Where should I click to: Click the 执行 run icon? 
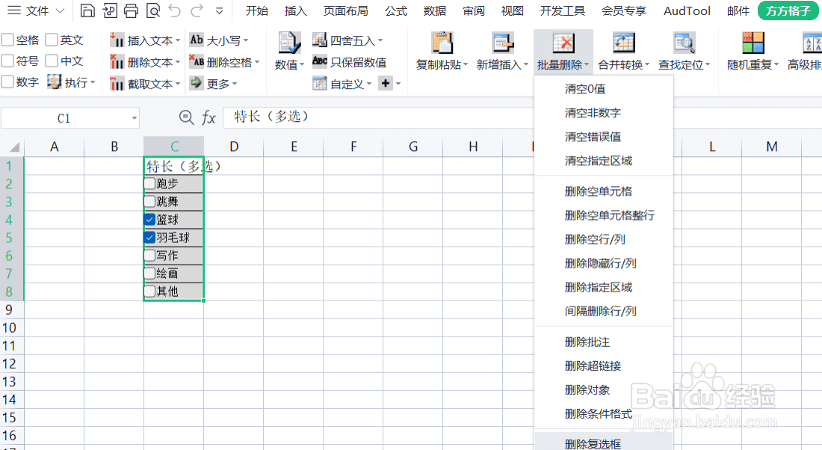tap(54, 81)
